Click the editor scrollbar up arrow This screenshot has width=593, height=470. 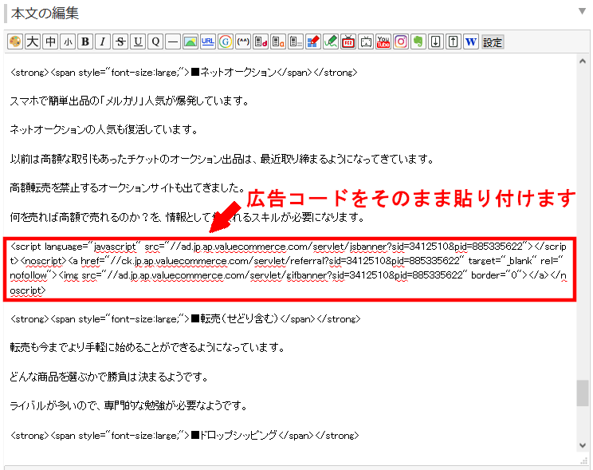(583, 61)
